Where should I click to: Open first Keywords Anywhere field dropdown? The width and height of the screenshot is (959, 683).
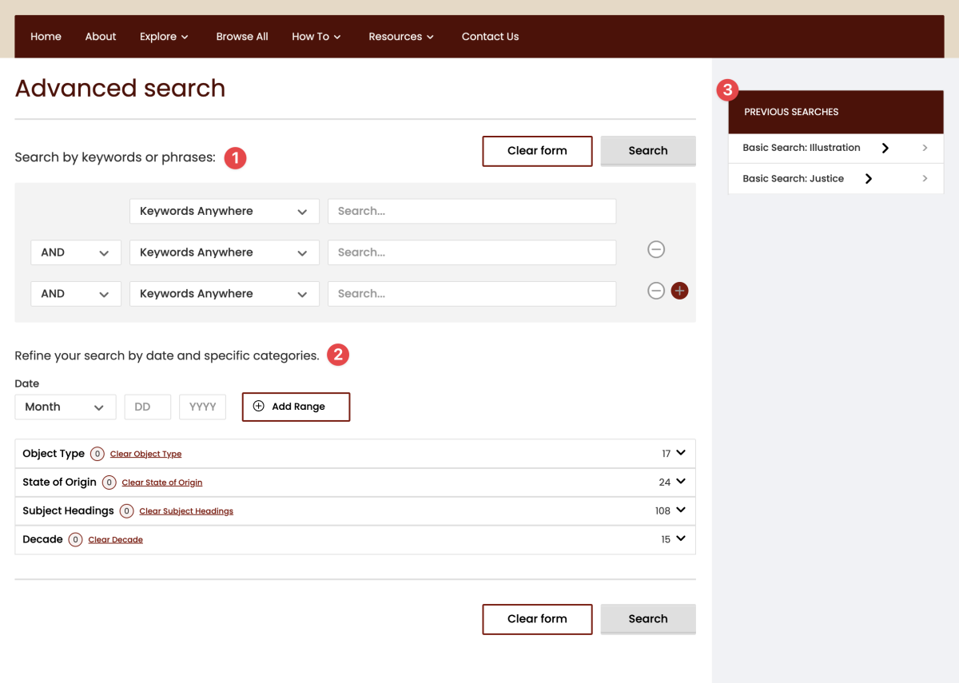tap(225, 212)
